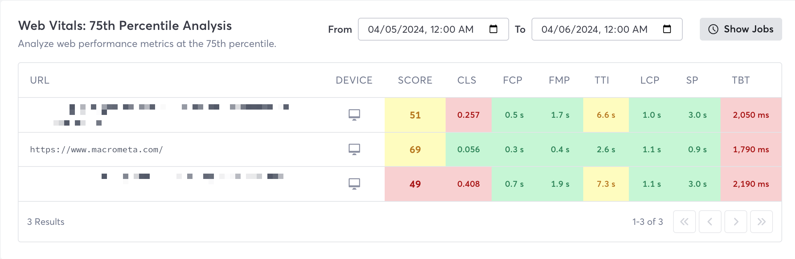The image size is (795, 259).
Task: Click the previous page chevron
Action: pyautogui.click(x=710, y=222)
